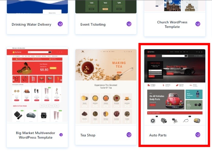
Task: Open Drinking Water Delivery template title
Action: 31,24
